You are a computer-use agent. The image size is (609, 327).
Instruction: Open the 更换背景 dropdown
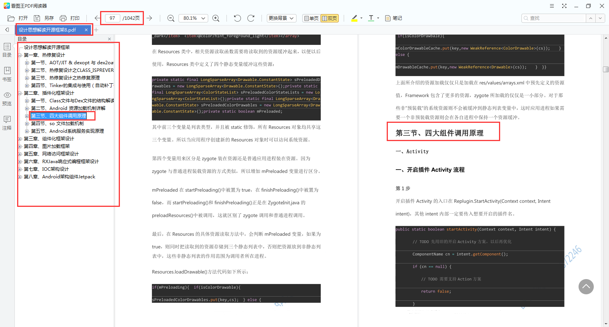click(x=281, y=18)
